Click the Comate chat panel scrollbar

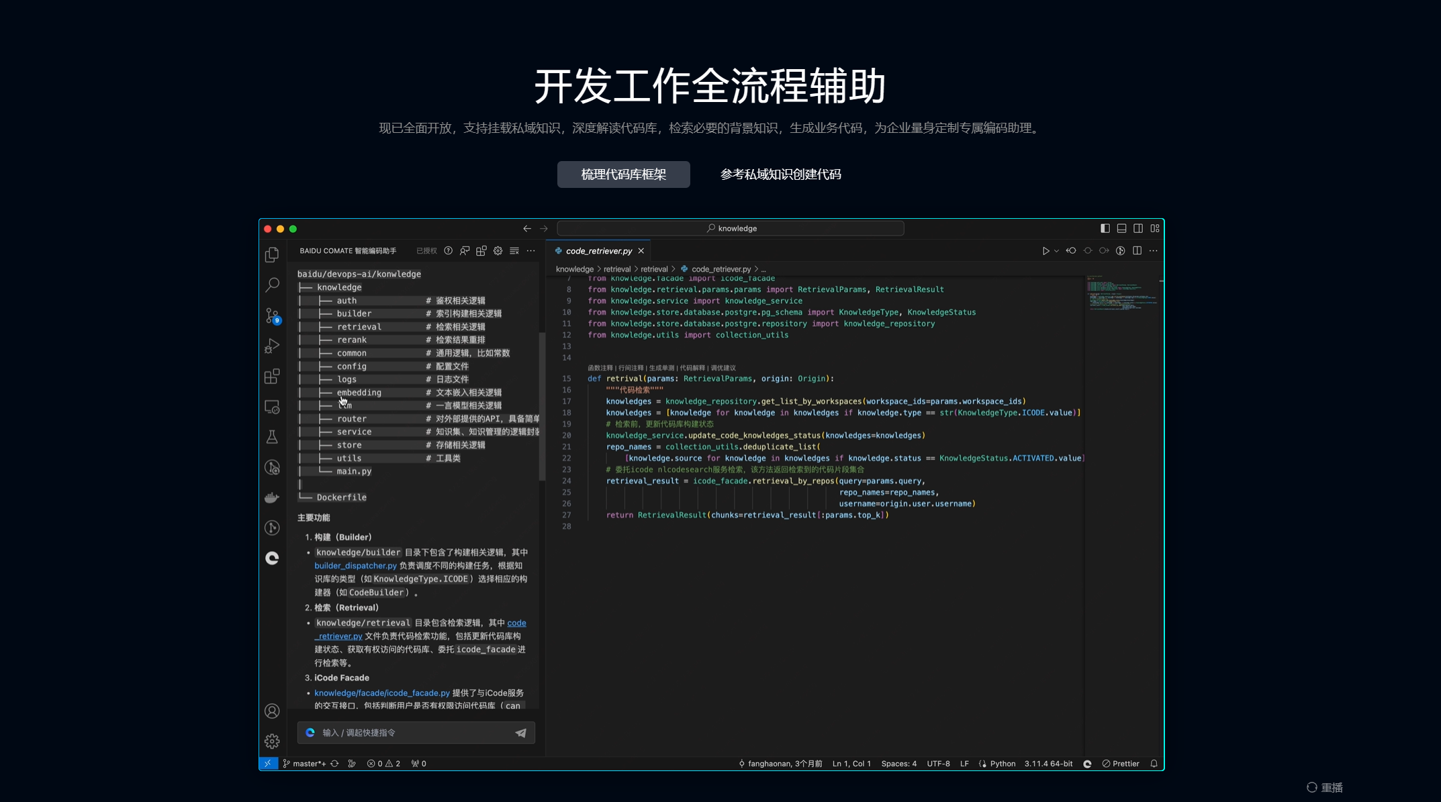coord(542,407)
